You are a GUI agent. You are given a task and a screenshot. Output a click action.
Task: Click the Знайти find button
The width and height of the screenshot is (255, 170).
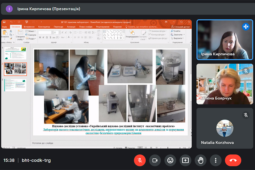coord(176,31)
